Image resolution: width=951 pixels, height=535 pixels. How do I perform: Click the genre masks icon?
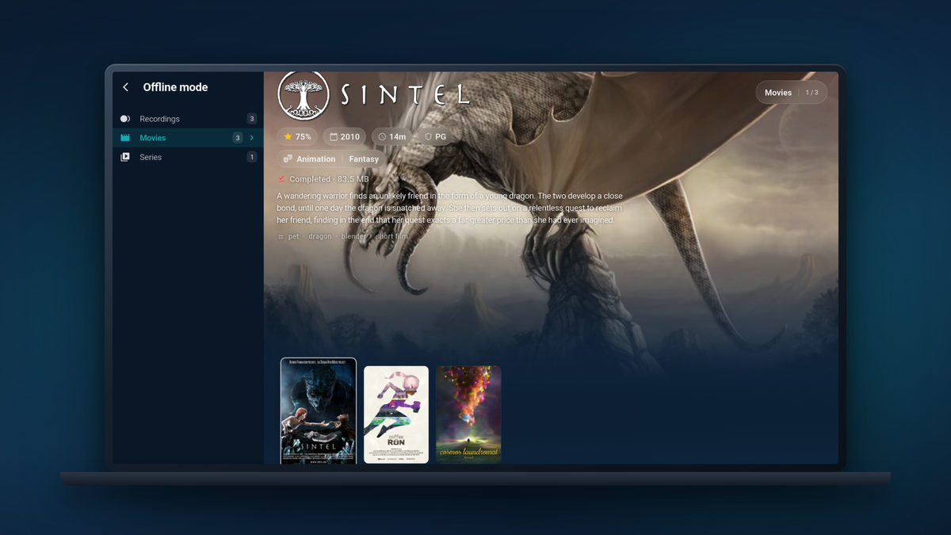288,159
